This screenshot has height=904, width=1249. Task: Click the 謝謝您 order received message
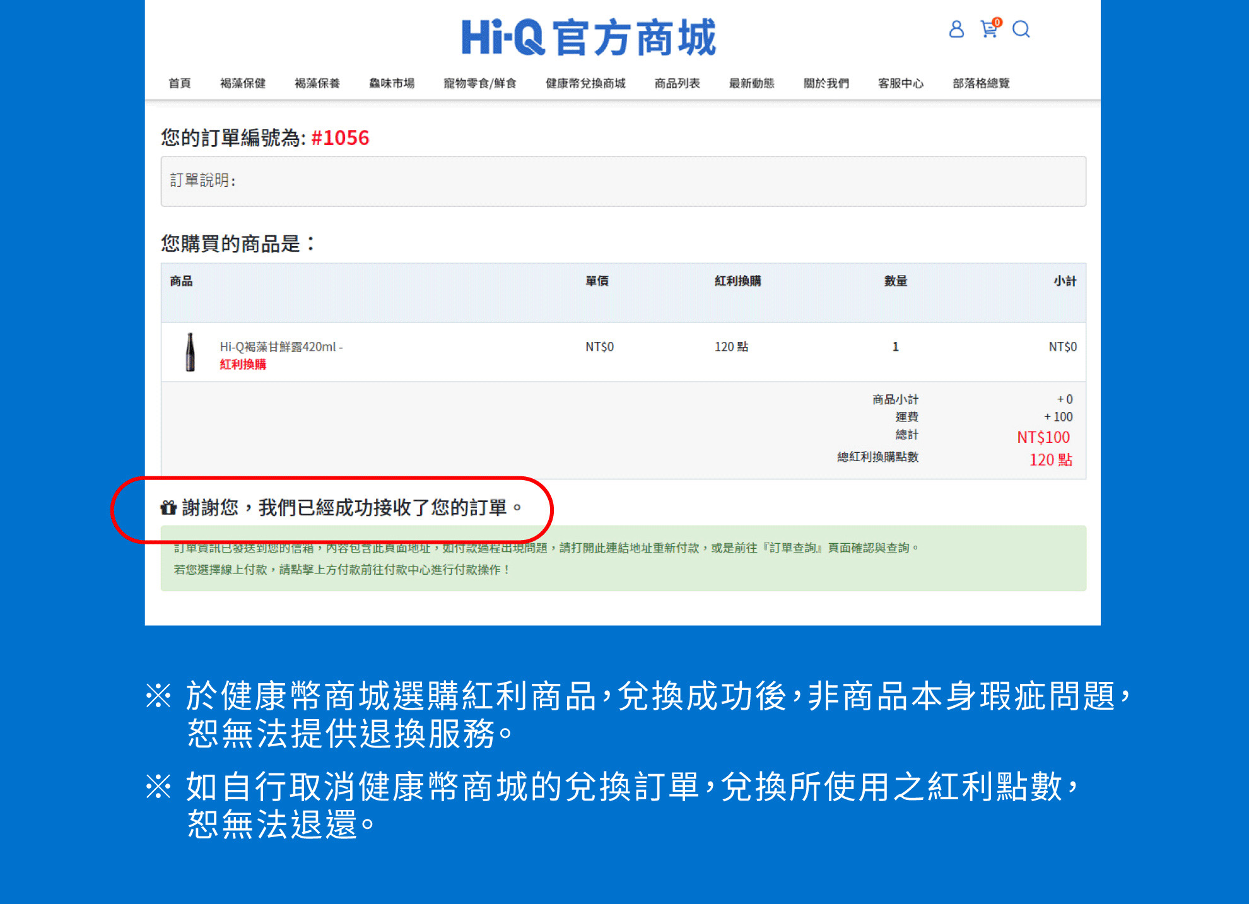[x=352, y=507]
